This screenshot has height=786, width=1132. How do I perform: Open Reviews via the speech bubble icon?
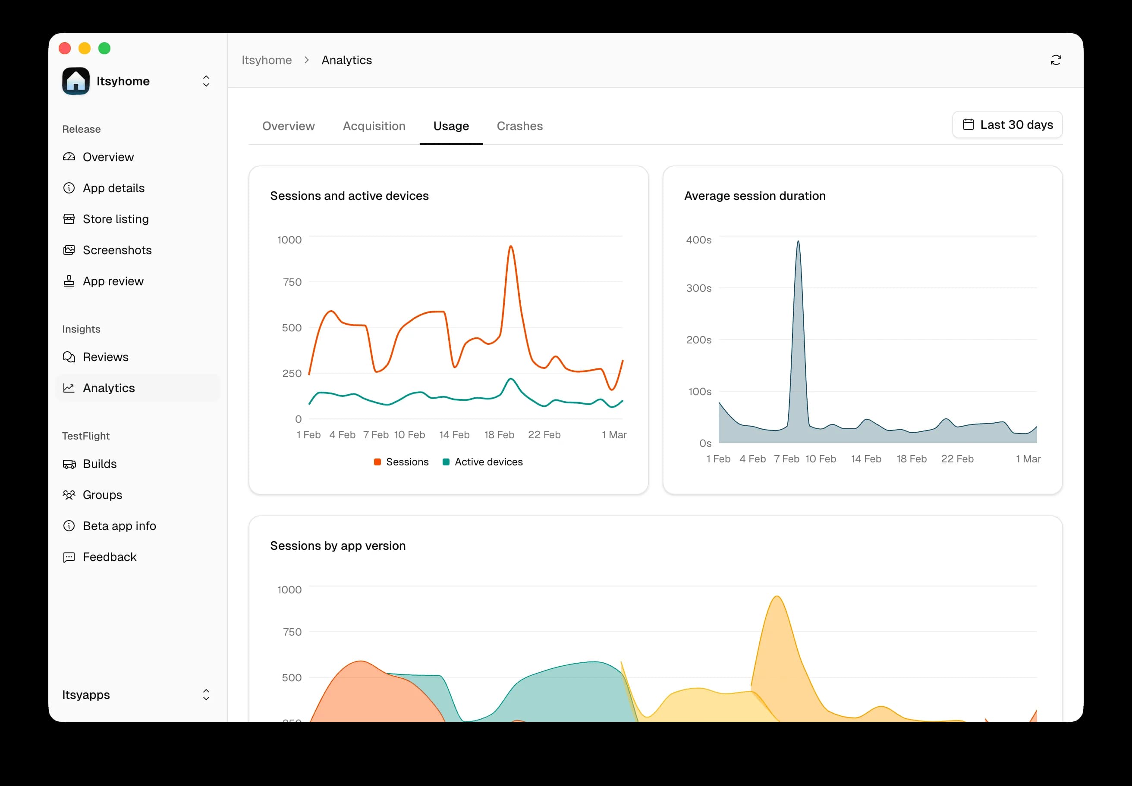point(69,356)
